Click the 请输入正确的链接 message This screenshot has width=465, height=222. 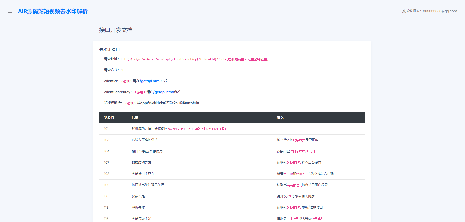(x=145, y=140)
